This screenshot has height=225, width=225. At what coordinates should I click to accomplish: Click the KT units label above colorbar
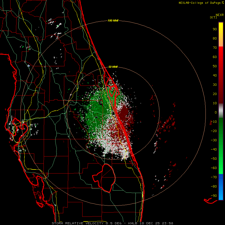213,17
